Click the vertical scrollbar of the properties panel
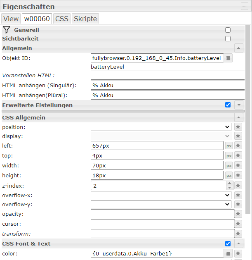 [x=247, y=124]
